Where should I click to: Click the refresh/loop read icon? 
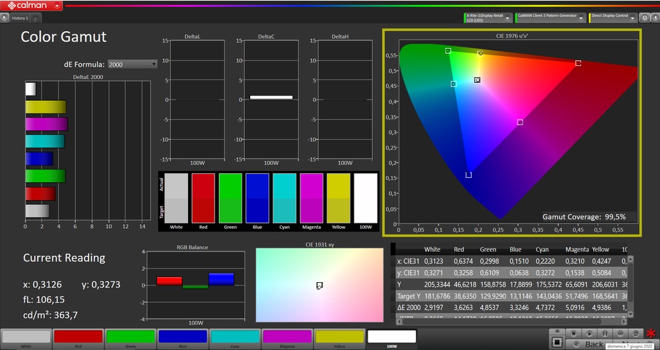point(635,334)
